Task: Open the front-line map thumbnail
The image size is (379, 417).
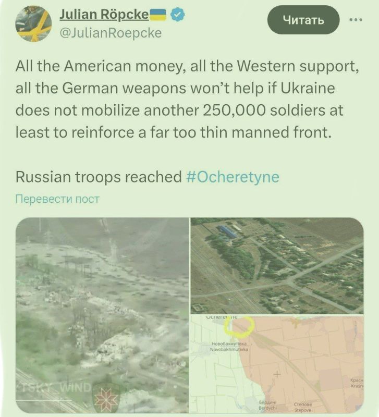Action: point(277,364)
